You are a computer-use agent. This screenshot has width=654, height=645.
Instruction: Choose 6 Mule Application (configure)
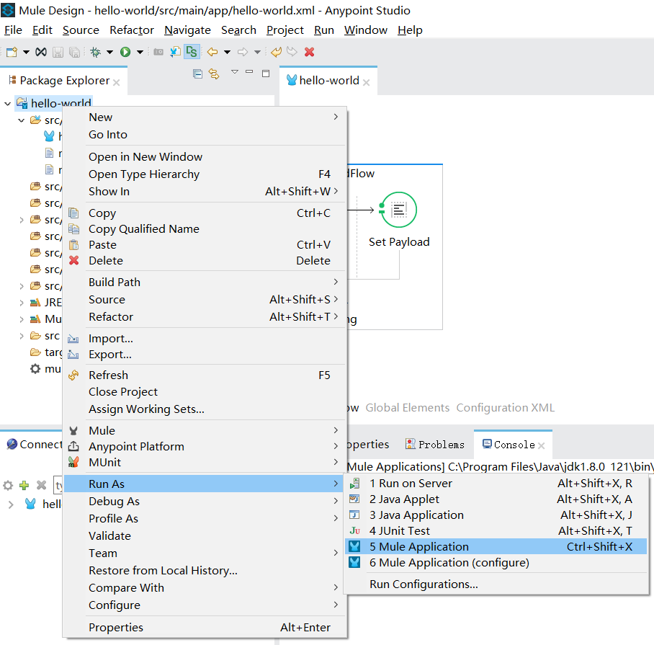[x=496, y=562]
